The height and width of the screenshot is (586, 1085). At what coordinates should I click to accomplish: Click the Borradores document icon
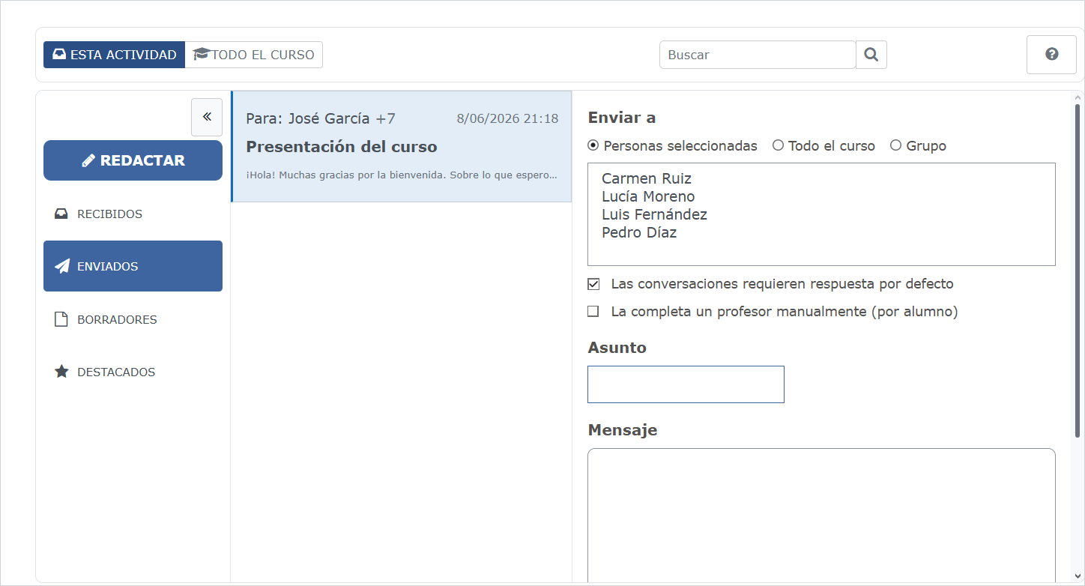(61, 319)
